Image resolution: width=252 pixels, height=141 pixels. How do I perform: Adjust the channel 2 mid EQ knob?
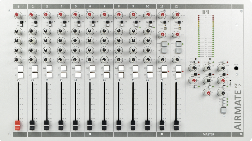32,41
